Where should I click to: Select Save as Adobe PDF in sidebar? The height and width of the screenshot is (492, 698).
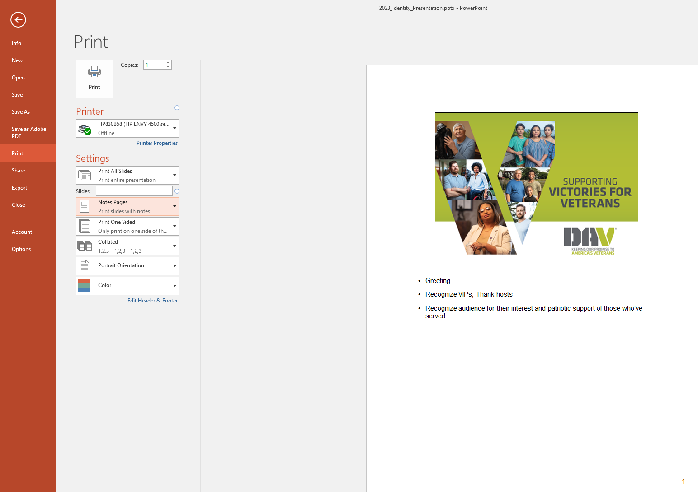[x=28, y=132]
